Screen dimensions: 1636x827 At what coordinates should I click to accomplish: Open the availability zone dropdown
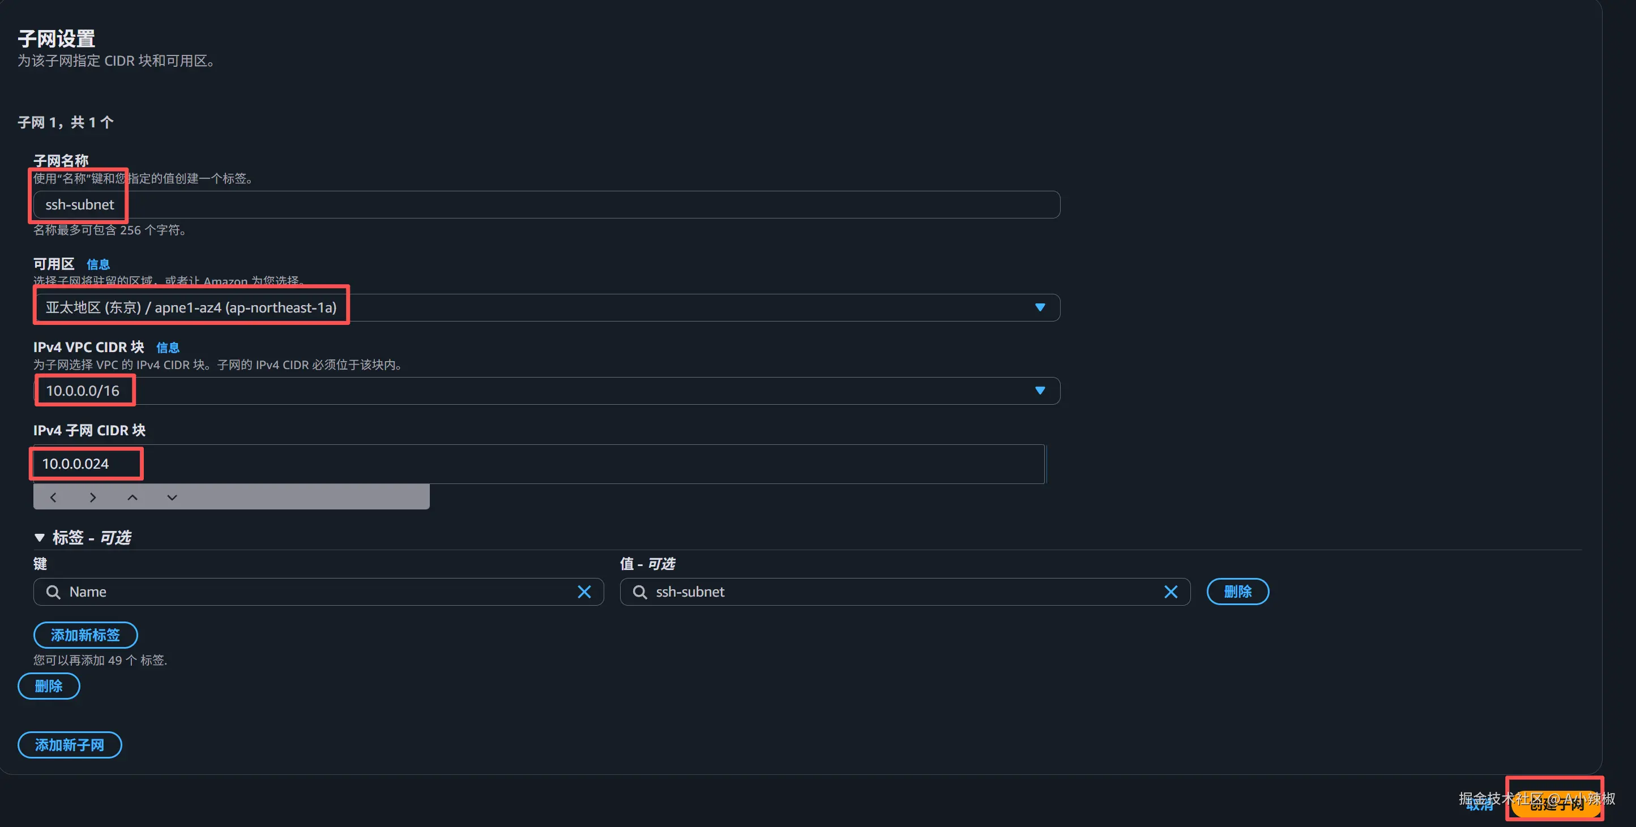pos(546,307)
